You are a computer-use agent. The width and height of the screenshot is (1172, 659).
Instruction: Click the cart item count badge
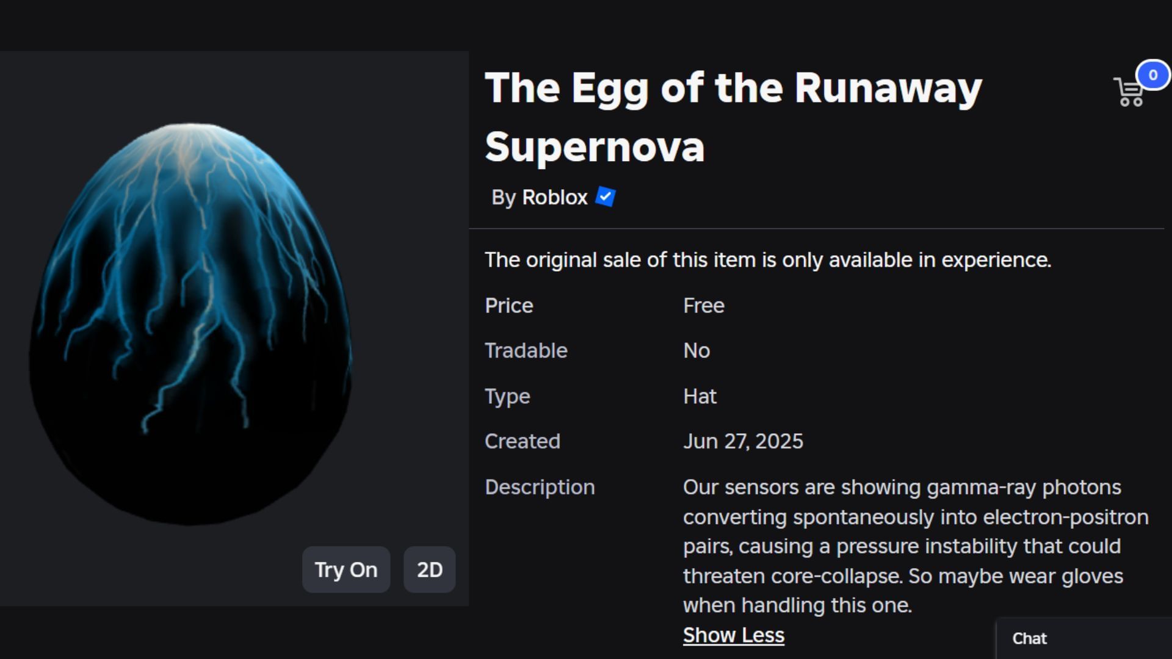(x=1152, y=75)
